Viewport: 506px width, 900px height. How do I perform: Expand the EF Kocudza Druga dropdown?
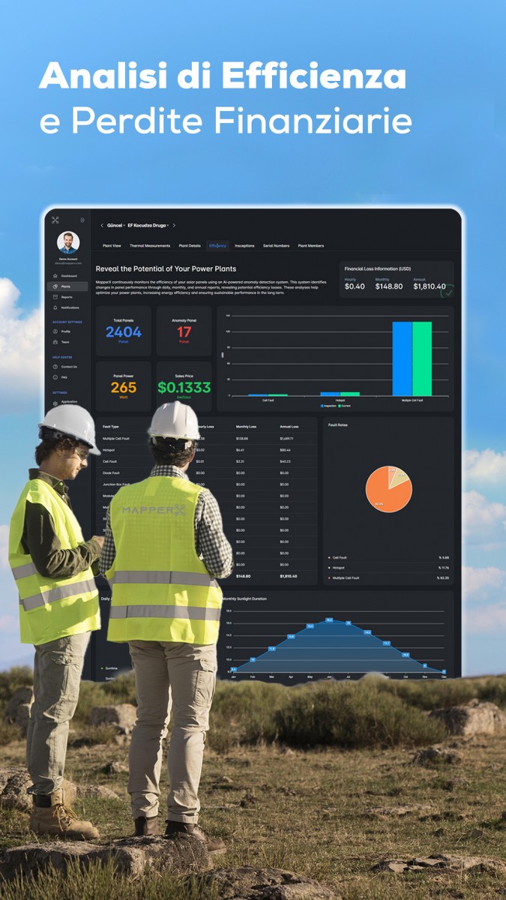(x=148, y=225)
